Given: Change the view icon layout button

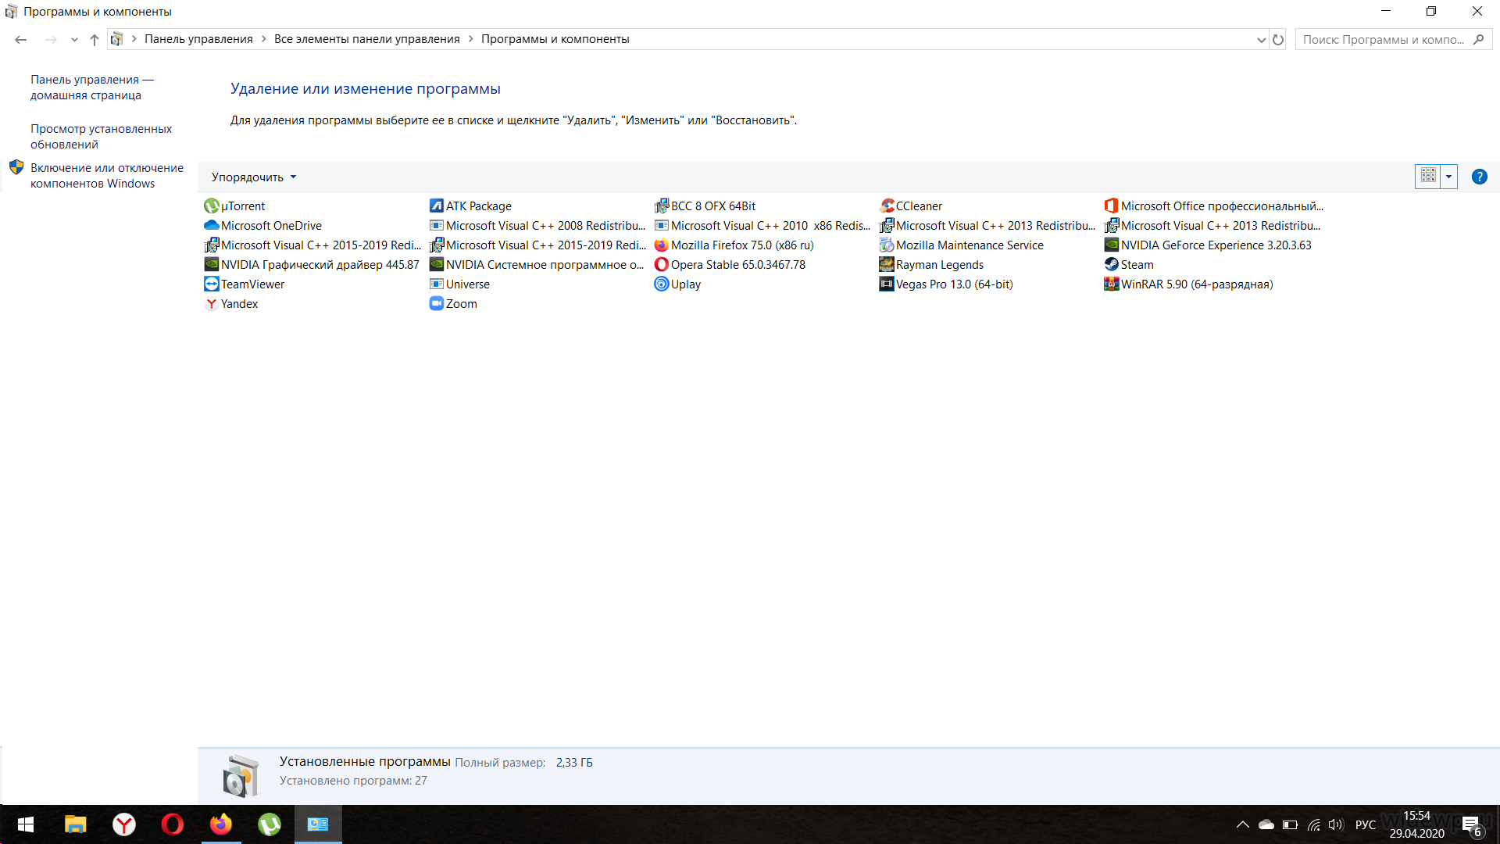Looking at the screenshot, I should click(1428, 177).
